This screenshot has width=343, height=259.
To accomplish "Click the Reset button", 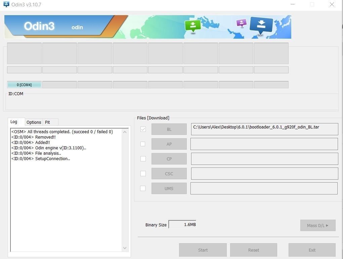I will [254, 250].
